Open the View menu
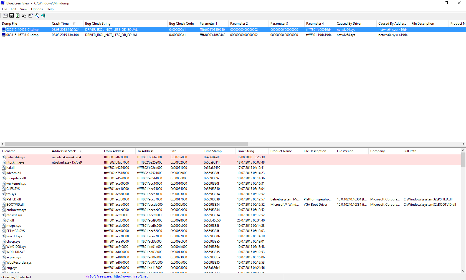 click(24, 9)
